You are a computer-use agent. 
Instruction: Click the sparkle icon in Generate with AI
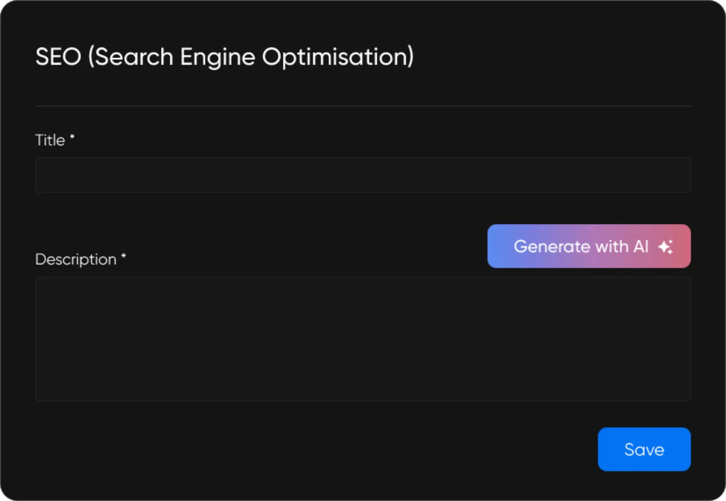[x=665, y=247]
